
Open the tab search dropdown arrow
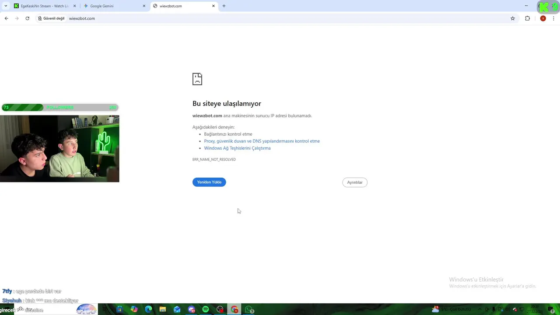pos(6,6)
